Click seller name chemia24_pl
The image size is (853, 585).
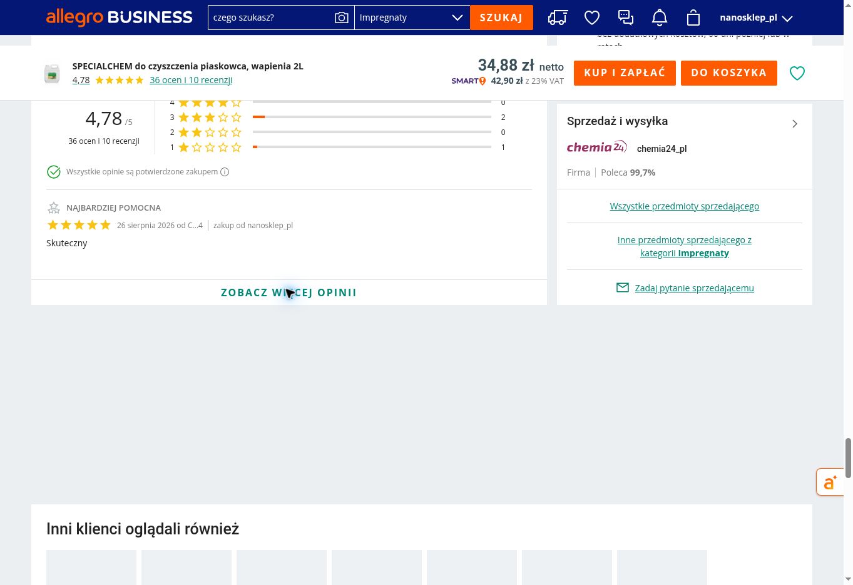pos(661,149)
